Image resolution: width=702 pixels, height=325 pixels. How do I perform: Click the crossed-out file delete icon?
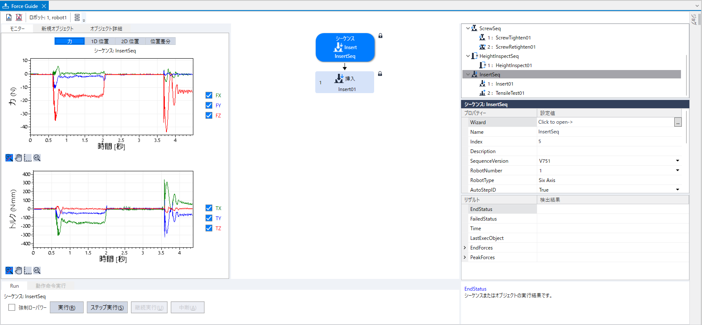point(19,17)
